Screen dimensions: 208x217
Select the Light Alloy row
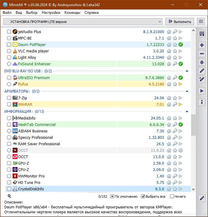tap(98, 57)
